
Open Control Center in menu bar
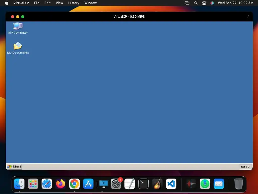click(x=204, y=3)
